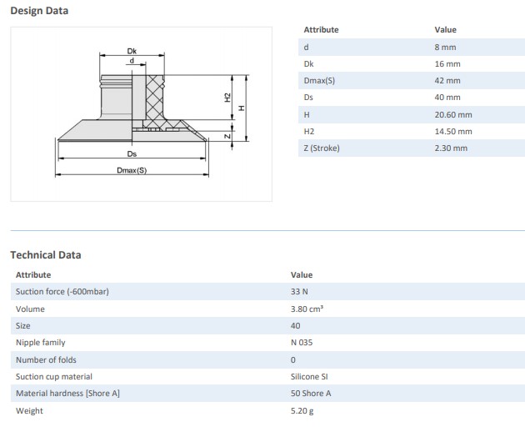Select the 5.20 g weight value

[302, 410]
